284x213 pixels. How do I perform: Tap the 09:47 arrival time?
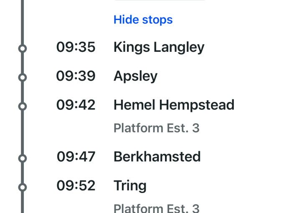pos(76,157)
